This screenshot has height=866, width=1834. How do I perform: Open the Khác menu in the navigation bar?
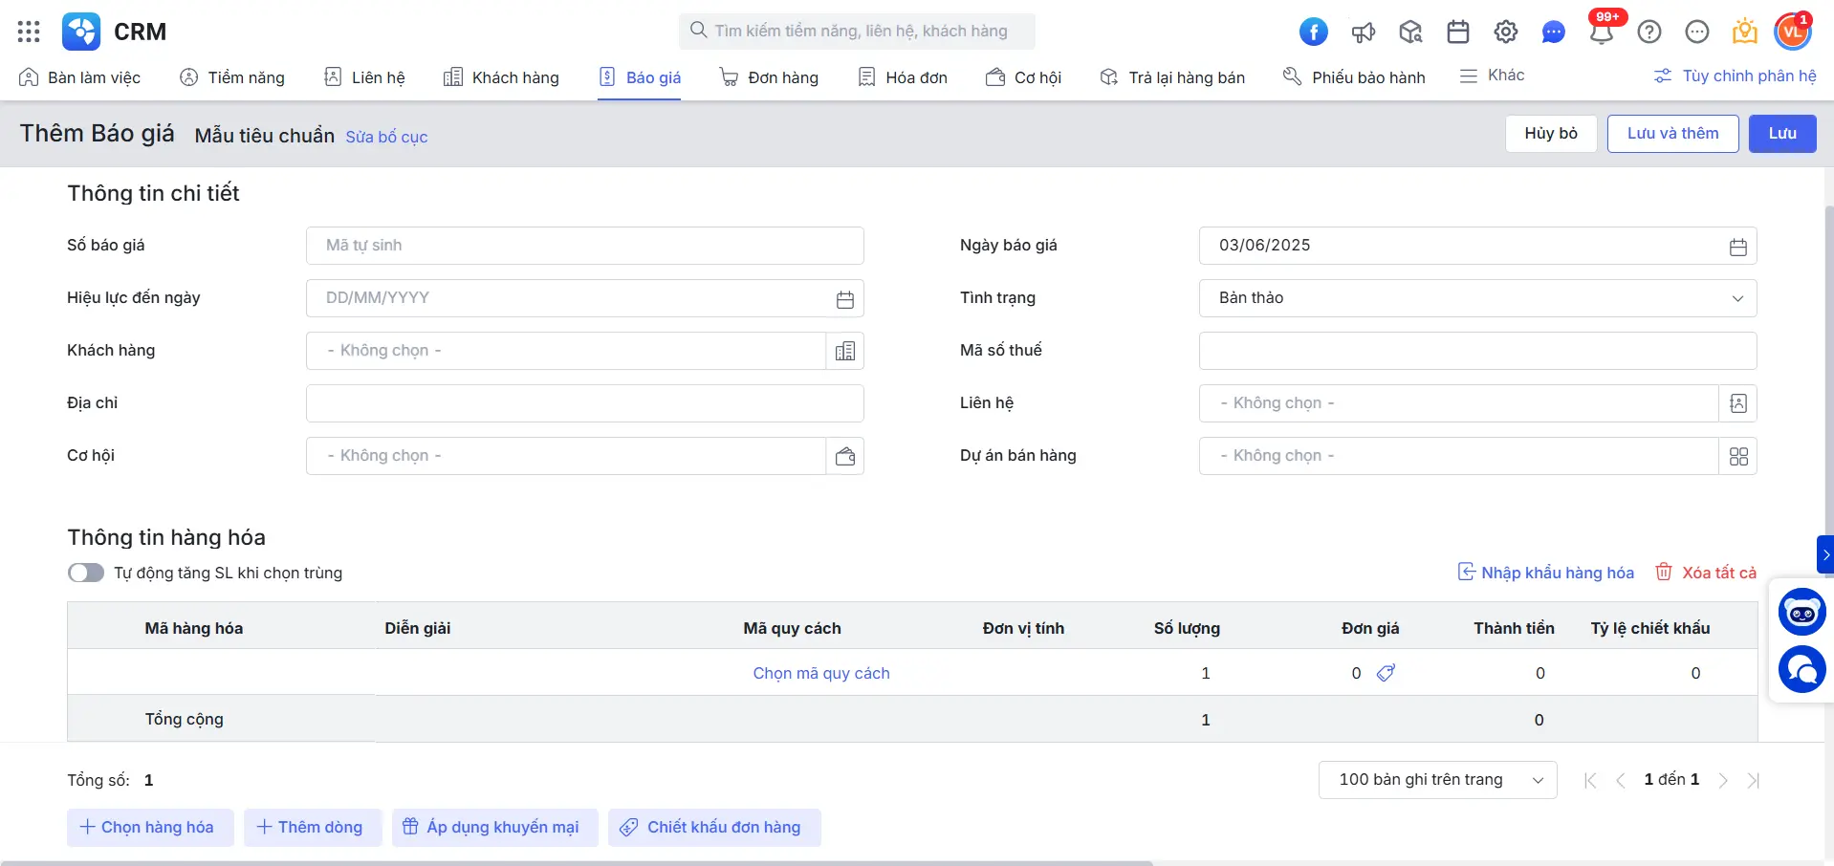coord(1494,76)
